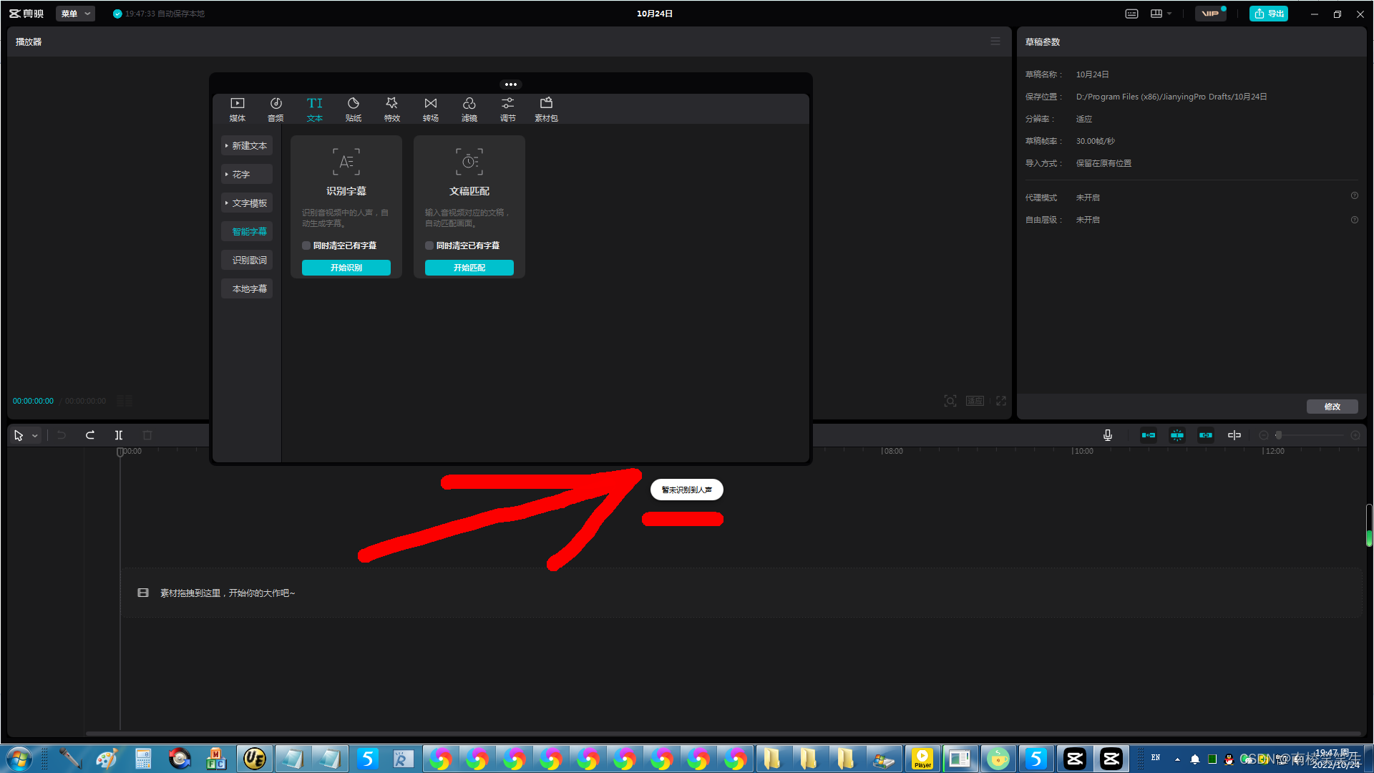1374x773 pixels.
Task: Click the fullscreen player icon
Action: pyautogui.click(x=1001, y=401)
